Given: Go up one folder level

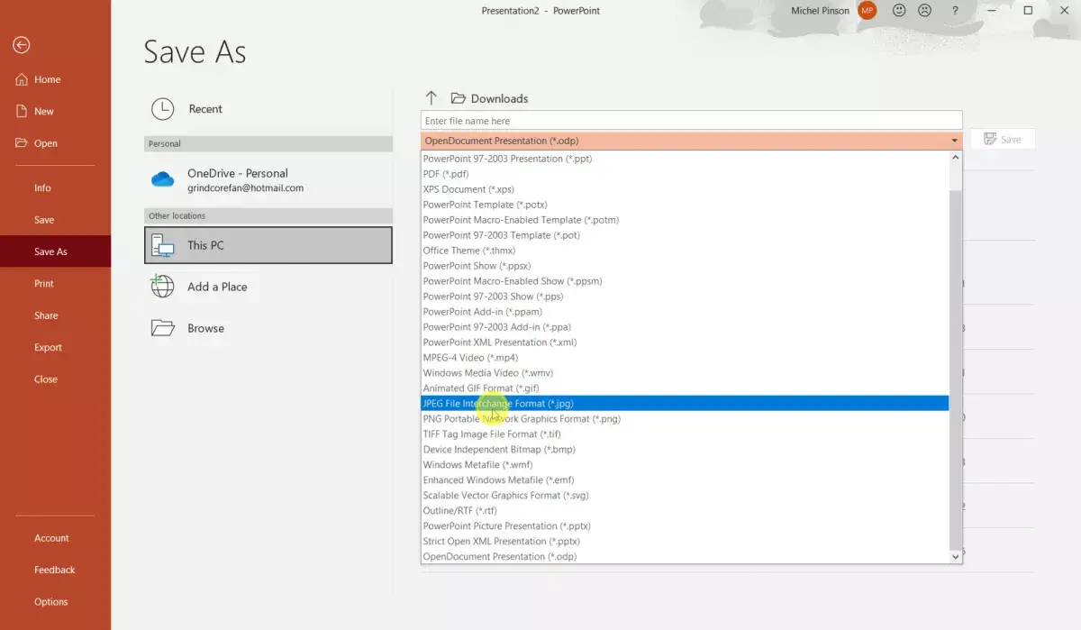Looking at the screenshot, I should pyautogui.click(x=431, y=98).
